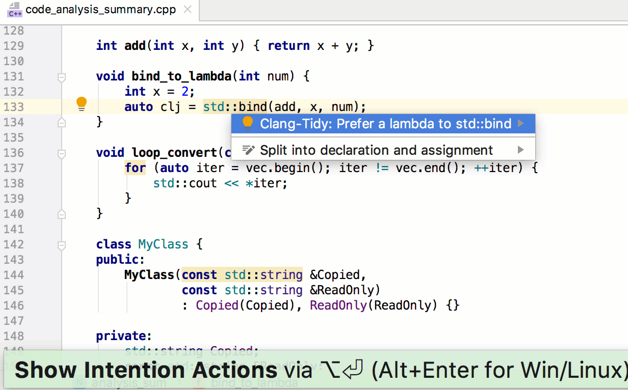Click the C++ file icon on the tab
The height and width of the screenshot is (390, 628).
pyautogui.click(x=15, y=10)
